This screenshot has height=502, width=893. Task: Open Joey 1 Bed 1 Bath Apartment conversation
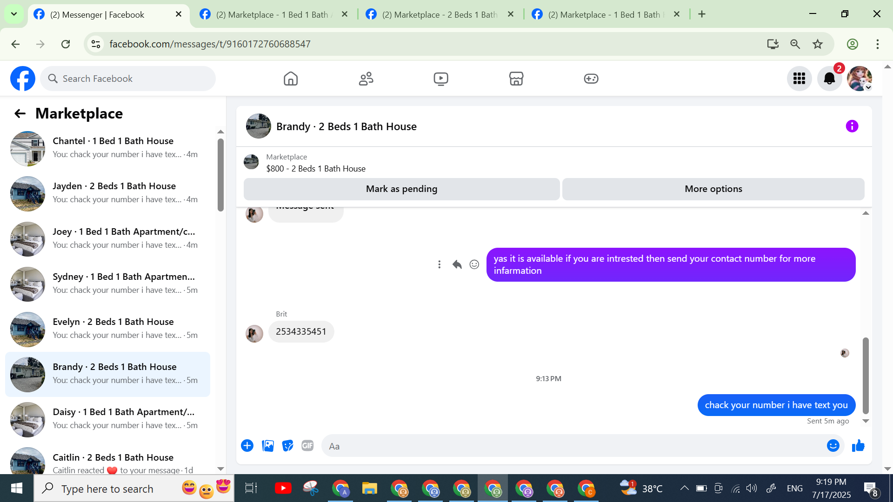coord(107,239)
